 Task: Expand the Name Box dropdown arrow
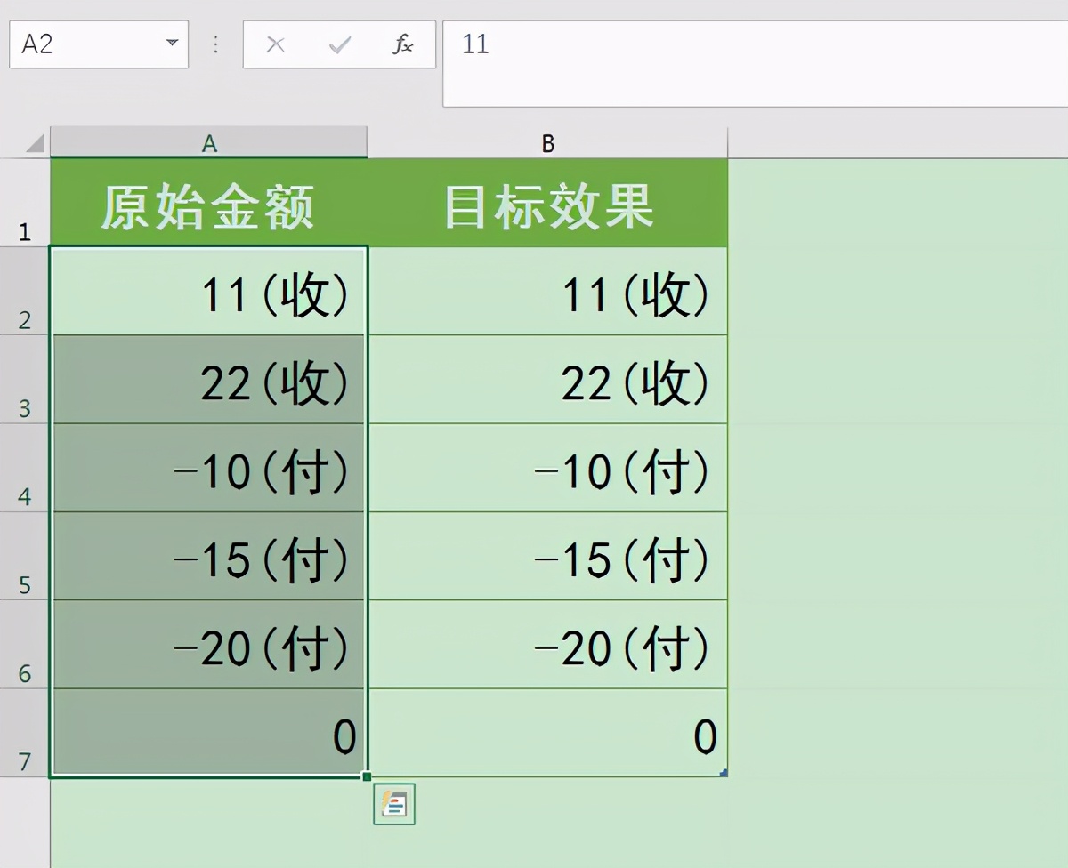tap(172, 44)
